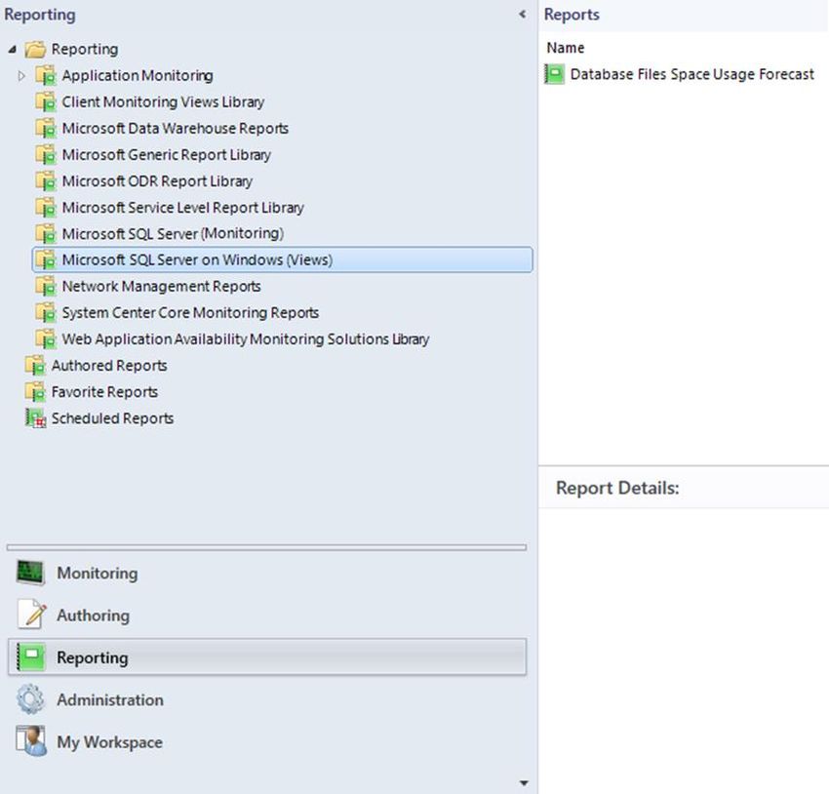Collapse the Reporting navigation pane chevron
The height and width of the screenshot is (794, 829).
522,15
